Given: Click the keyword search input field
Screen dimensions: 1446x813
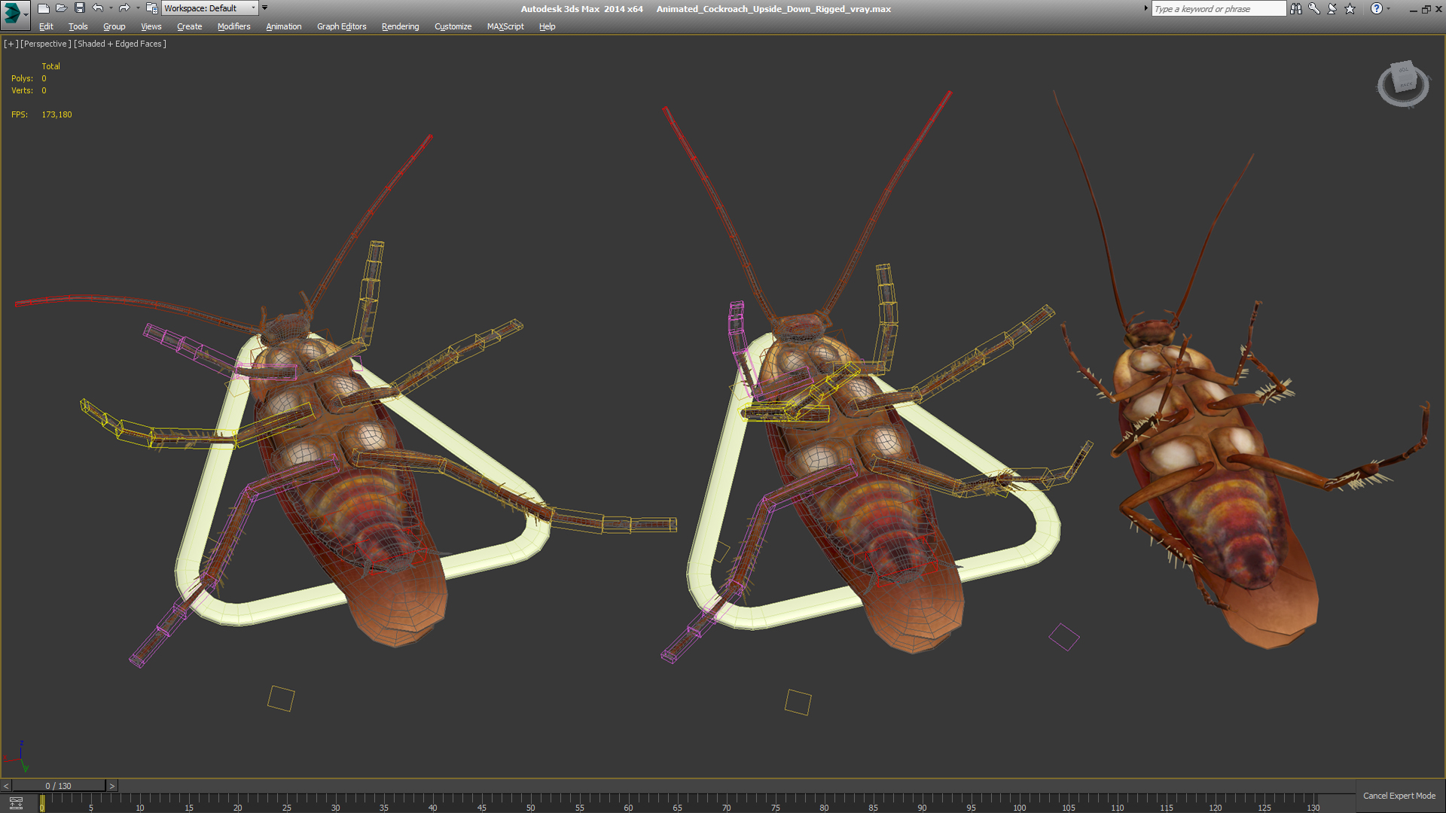Looking at the screenshot, I should tap(1218, 9).
